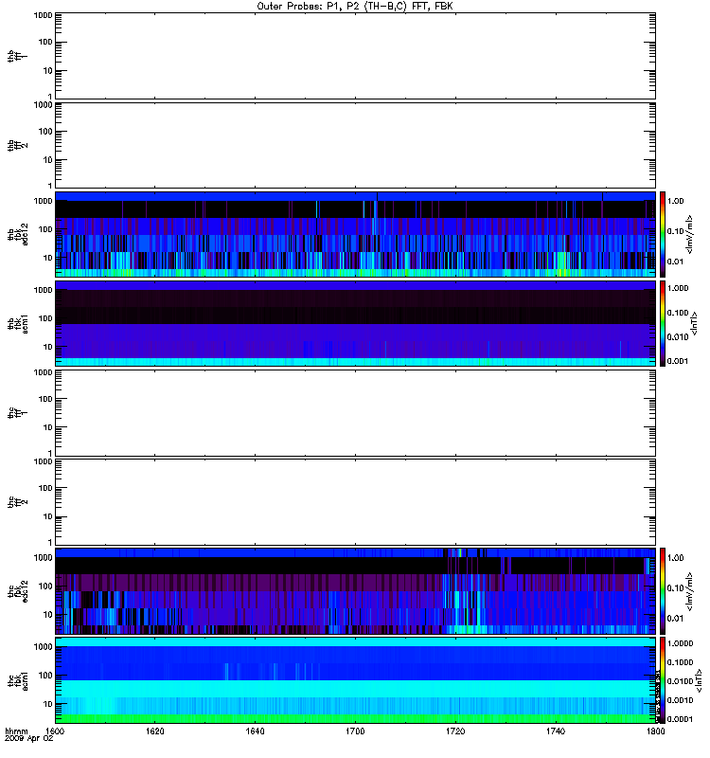Click the '1600' time axis label

click(55, 731)
